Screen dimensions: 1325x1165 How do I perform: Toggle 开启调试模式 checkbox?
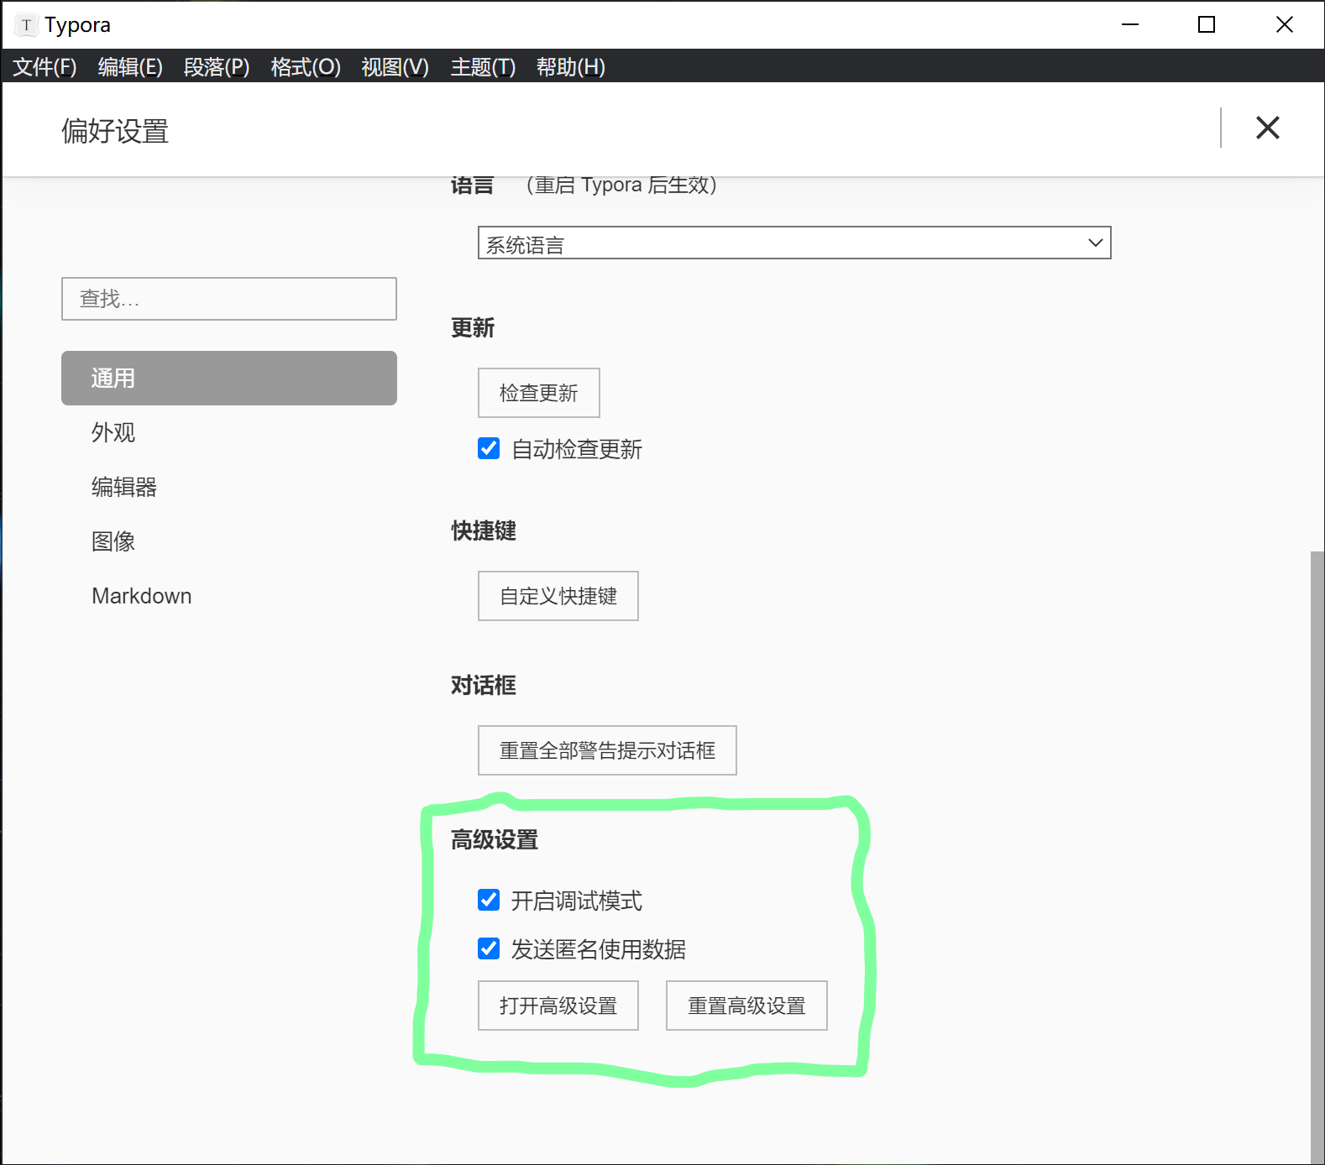point(489,900)
